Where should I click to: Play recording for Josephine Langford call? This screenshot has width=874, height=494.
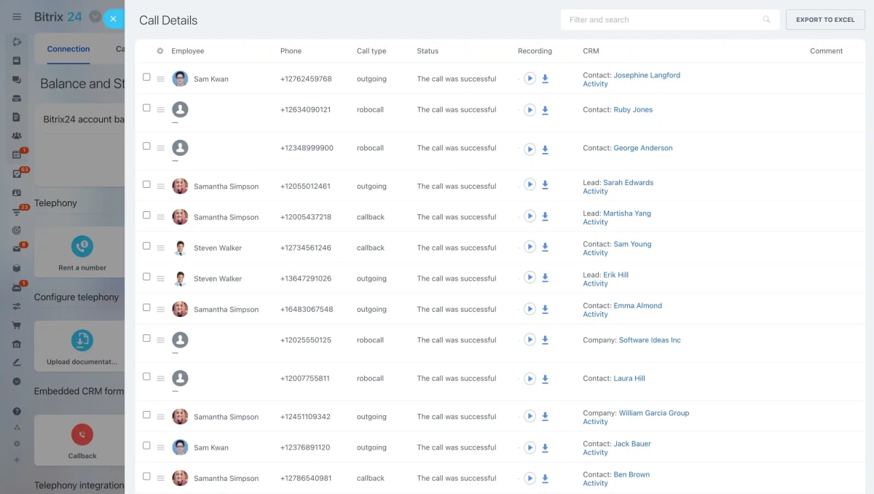click(530, 79)
